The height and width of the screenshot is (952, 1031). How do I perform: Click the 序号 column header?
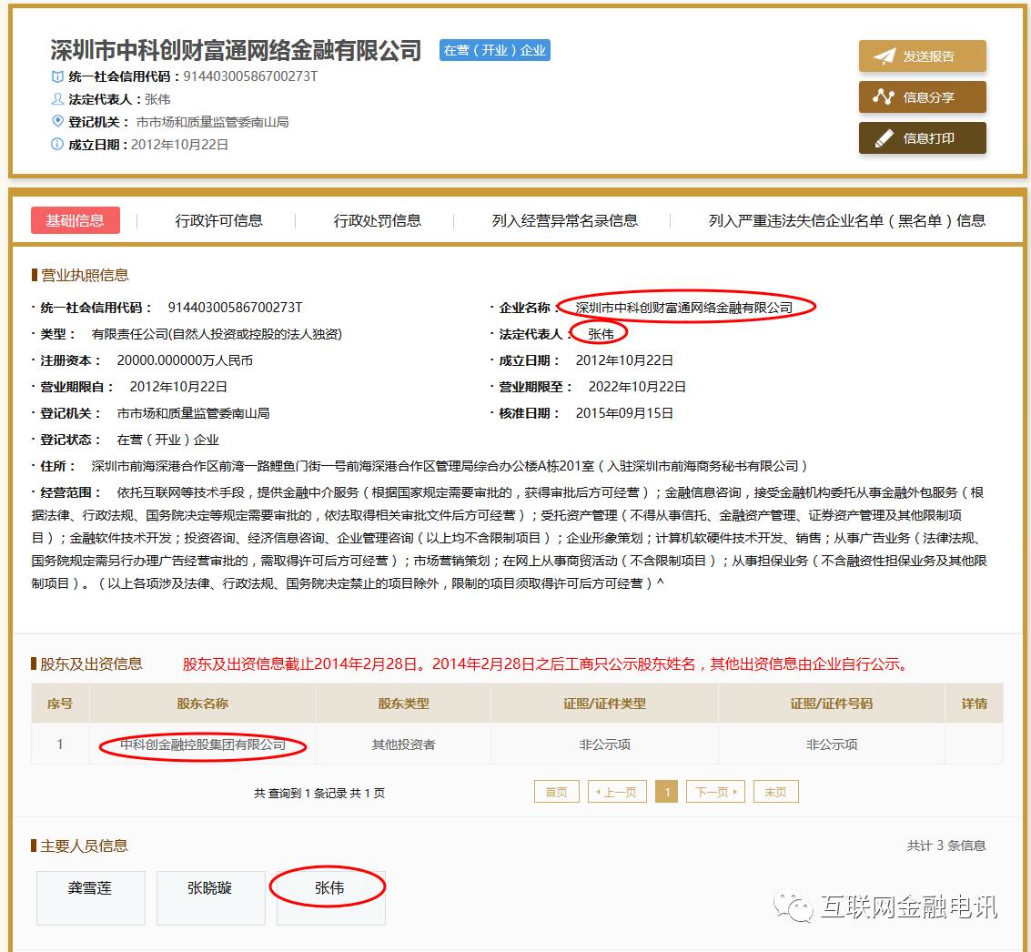pos(60,704)
